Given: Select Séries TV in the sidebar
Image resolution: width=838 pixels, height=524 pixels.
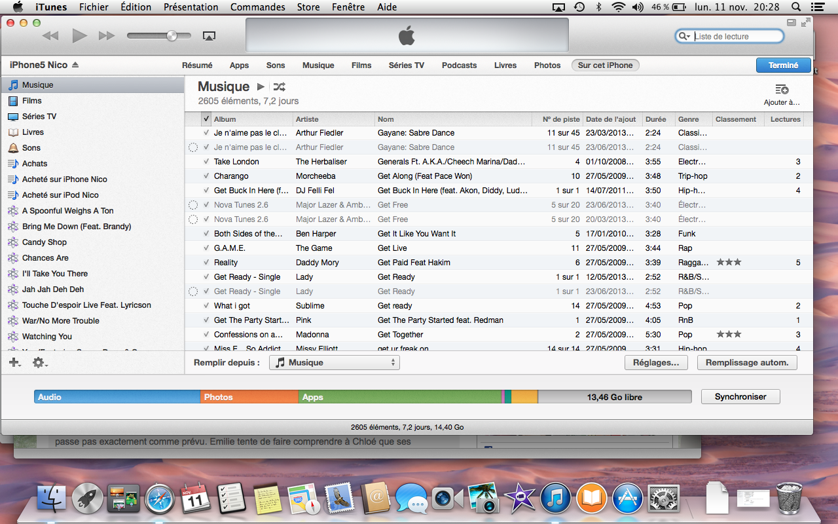Looking at the screenshot, I should (x=92, y=117).
